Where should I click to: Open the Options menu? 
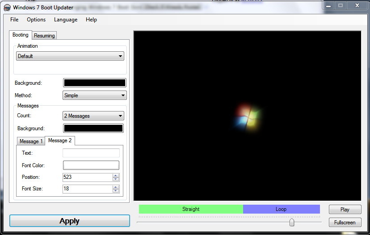click(x=36, y=20)
